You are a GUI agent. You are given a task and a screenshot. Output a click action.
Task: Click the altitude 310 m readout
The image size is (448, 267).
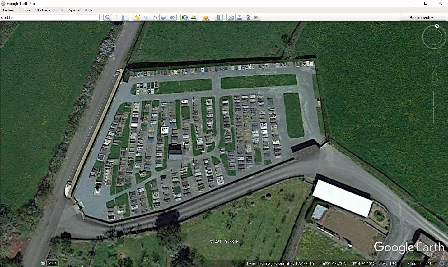422,263
